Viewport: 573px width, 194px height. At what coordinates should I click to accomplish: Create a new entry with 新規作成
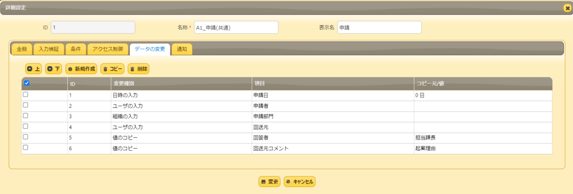tap(82, 69)
